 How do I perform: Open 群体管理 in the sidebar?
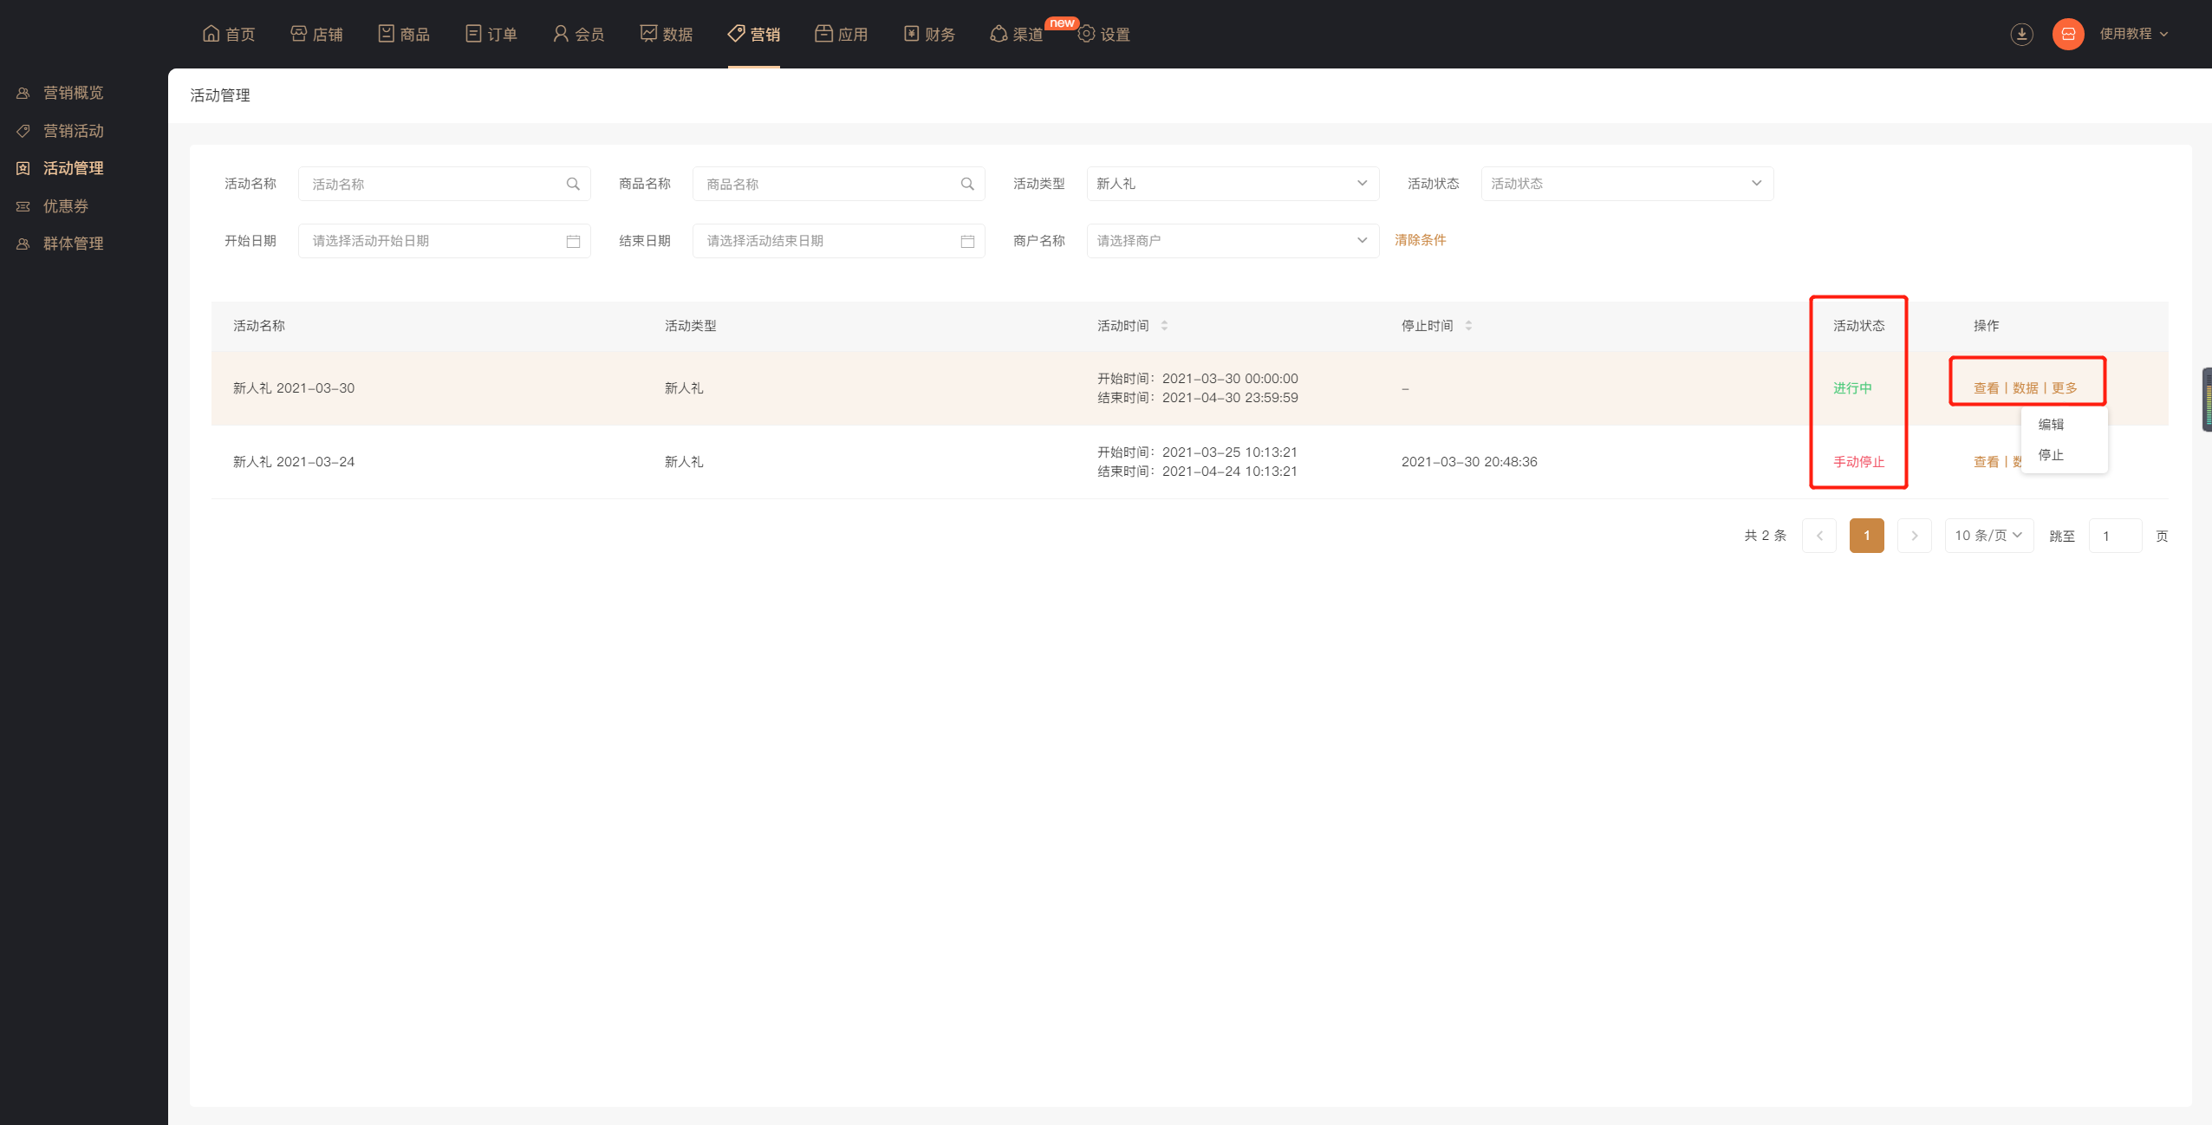pos(73,244)
